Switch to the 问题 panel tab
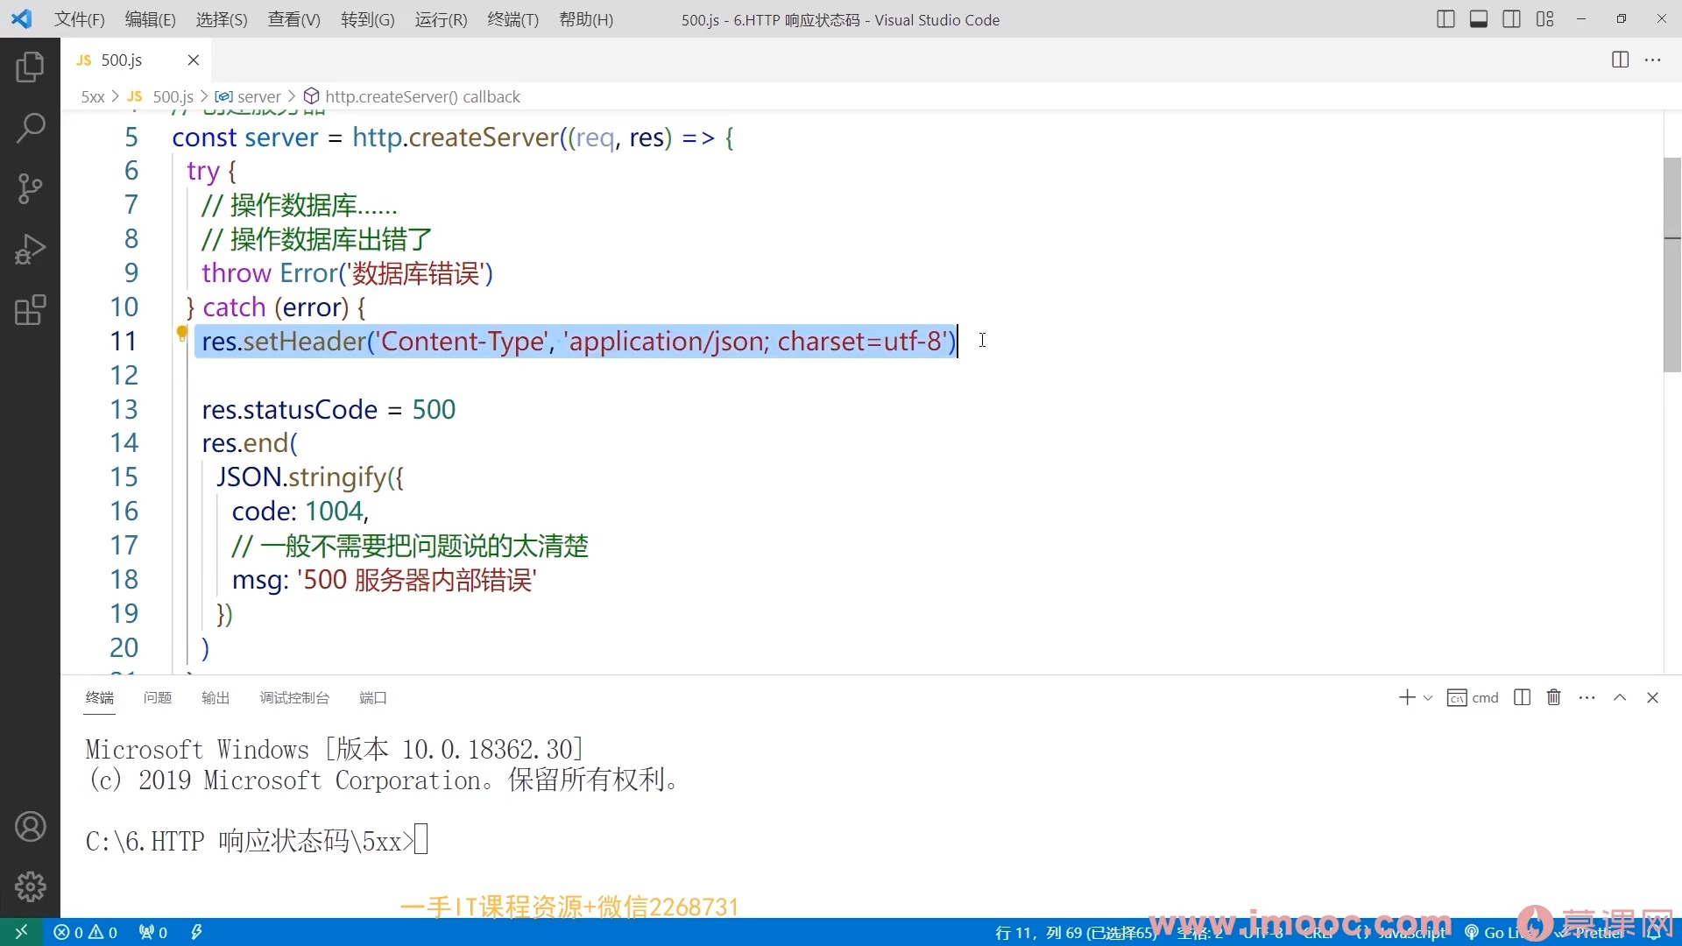This screenshot has height=946, width=1682. (x=158, y=697)
